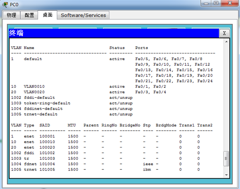Screen dimensions: 240x189
Task: Click the terminal scrollbar up arrow
Action: point(226,41)
